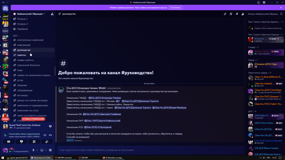Image resolution: width=285 pixels, height=160 pixels.
Task: Click the server search input field
Action: pos(265,14)
